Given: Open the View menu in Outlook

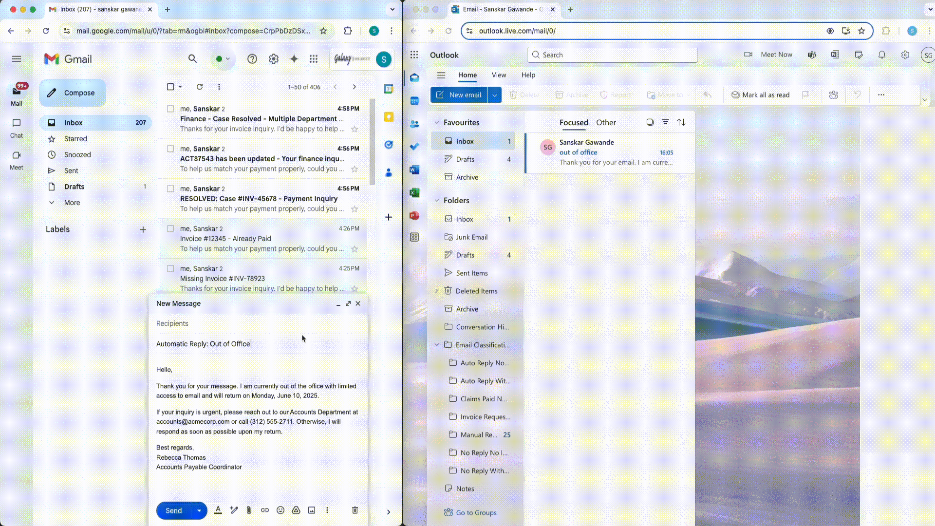Looking at the screenshot, I should click(x=499, y=75).
